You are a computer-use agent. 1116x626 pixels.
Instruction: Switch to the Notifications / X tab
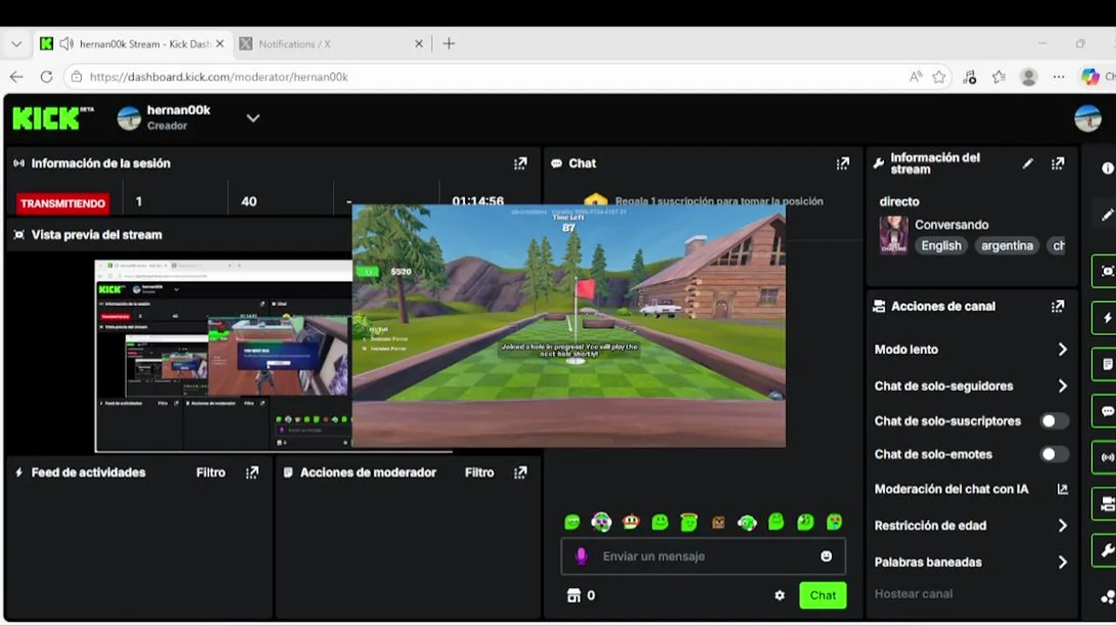tap(332, 43)
